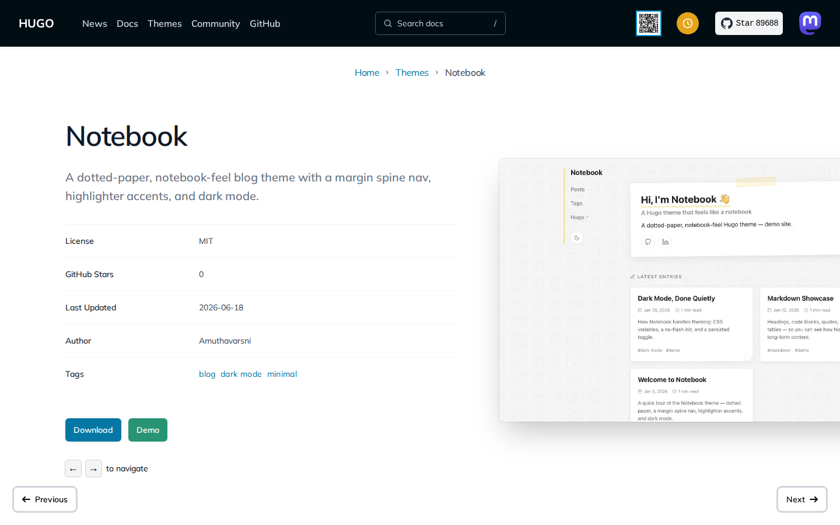Image resolution: width=840 pixels, height=525 pixels.
Task: Click the Home breadcrumb link
Action: click(x=367, y=72)
